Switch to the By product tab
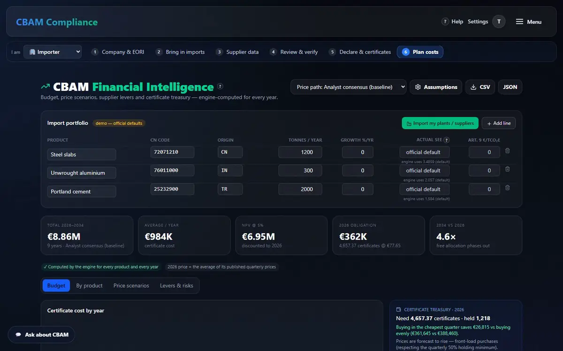This screenshot has width=563, height=351. pos(90,285)
